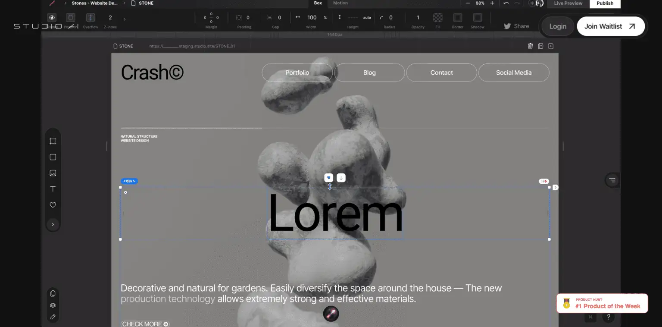Click the Gap value field
662x327 pixels.
pyautogui.click(x=279, y=18)
